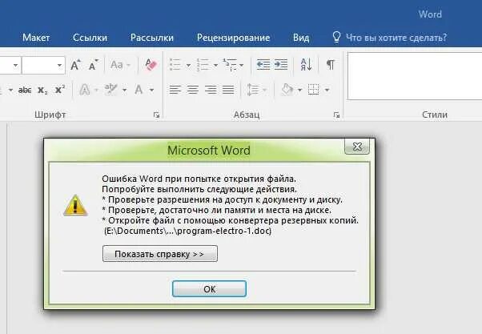Expand the Bullets dropdown arrow
Screen dimensions: 482x334
point(188,65)
